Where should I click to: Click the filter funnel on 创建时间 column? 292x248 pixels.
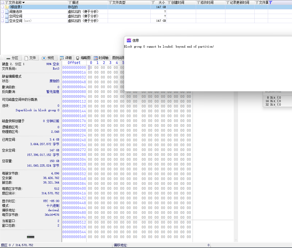coord(169,2)
